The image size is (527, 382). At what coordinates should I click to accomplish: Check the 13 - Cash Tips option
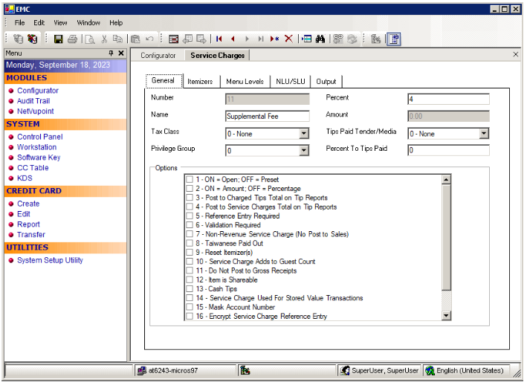[x=190, y=289]
